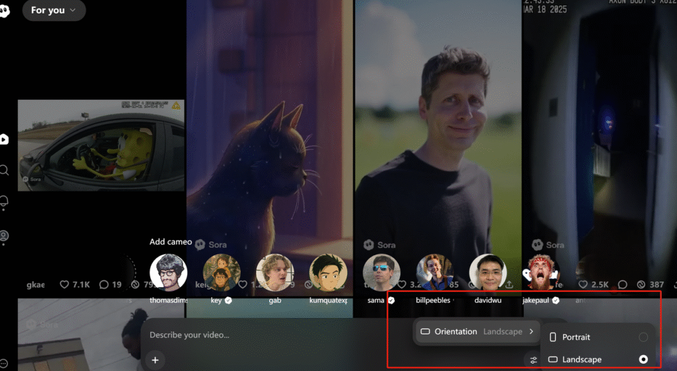Viewport: 677px width, 371px height.
Task: Open the video settings sliders icon
Action: coord(534,360)
